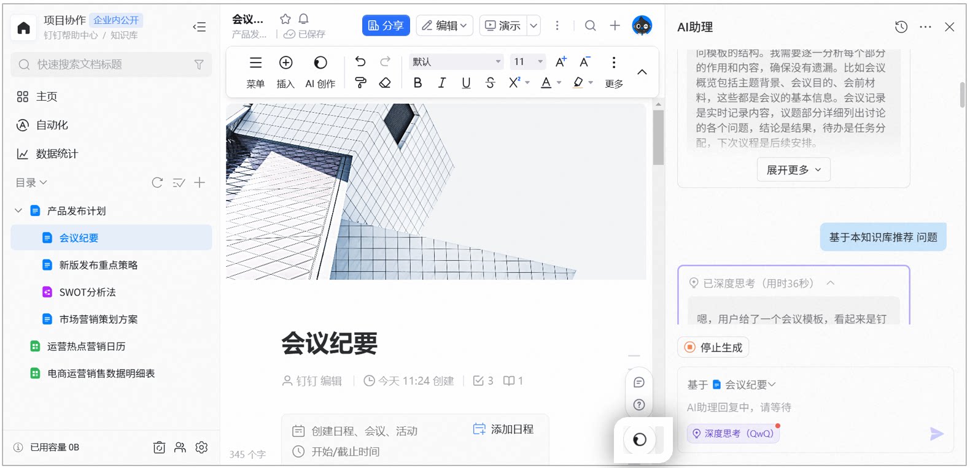Open the comments icon beside document
The height and width of the screenshot is (468, 970).
click(x=639, y=383)
